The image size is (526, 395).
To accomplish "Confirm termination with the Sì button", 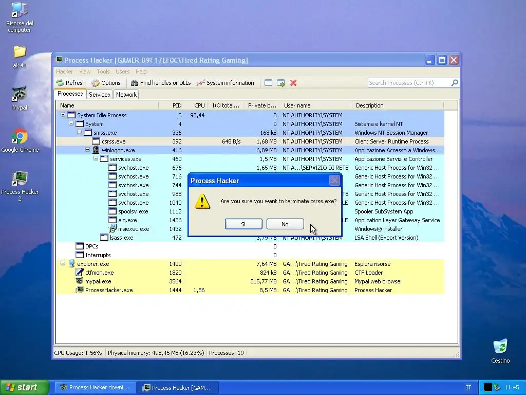I will tap(243, 224).
